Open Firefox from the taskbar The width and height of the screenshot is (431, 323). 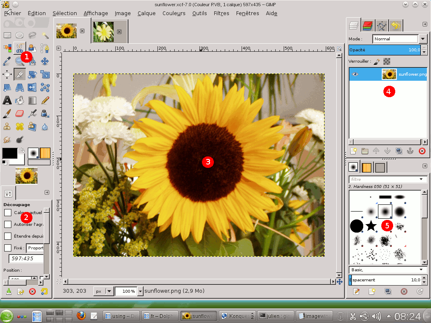[x=81, y=315]
